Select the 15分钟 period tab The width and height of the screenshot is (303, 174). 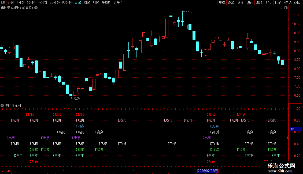click(x=42, y=2)
